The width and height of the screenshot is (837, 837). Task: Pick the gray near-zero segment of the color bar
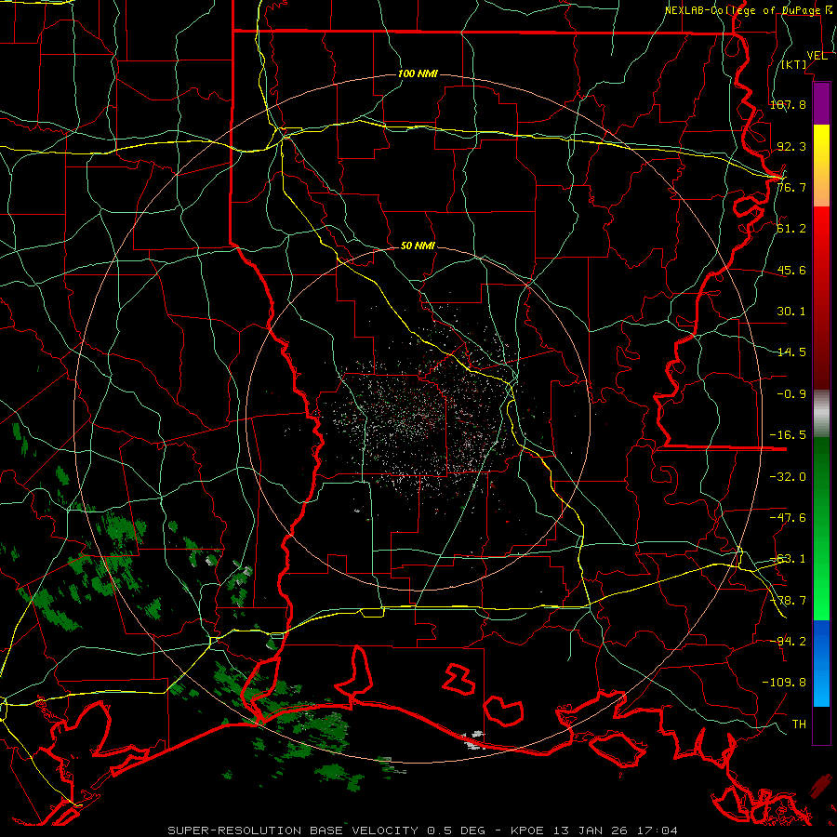pos(821,413)
